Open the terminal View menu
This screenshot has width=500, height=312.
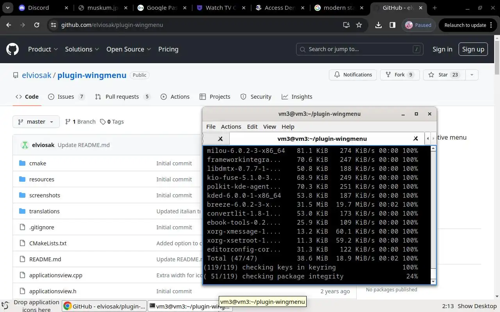pos(270,127)
